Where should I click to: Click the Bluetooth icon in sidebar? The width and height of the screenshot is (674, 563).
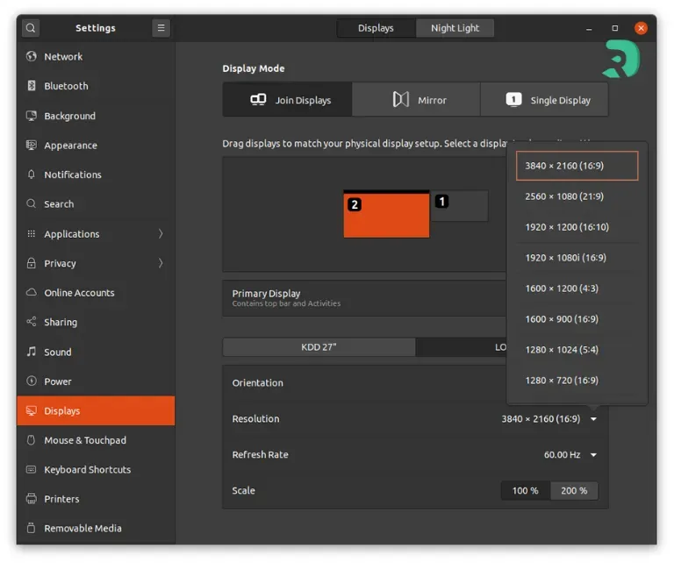(x=32, y=86)
